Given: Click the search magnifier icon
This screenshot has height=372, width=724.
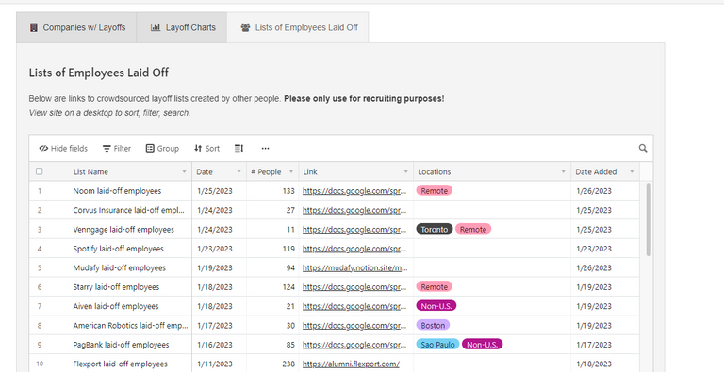Looking at the screenshot, I should pos(643,148).
